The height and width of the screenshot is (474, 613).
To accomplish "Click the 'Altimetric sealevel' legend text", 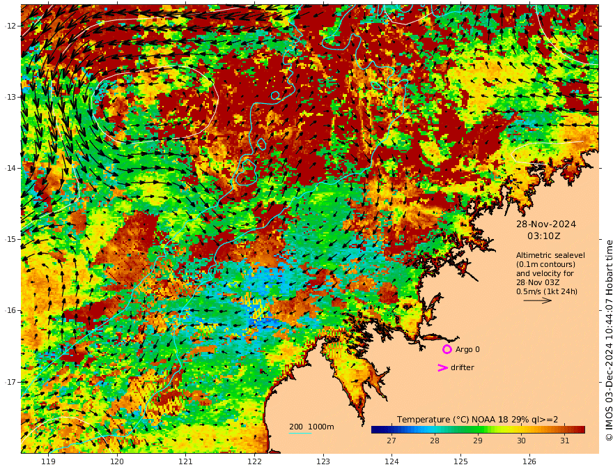I will tap(550, 255).
